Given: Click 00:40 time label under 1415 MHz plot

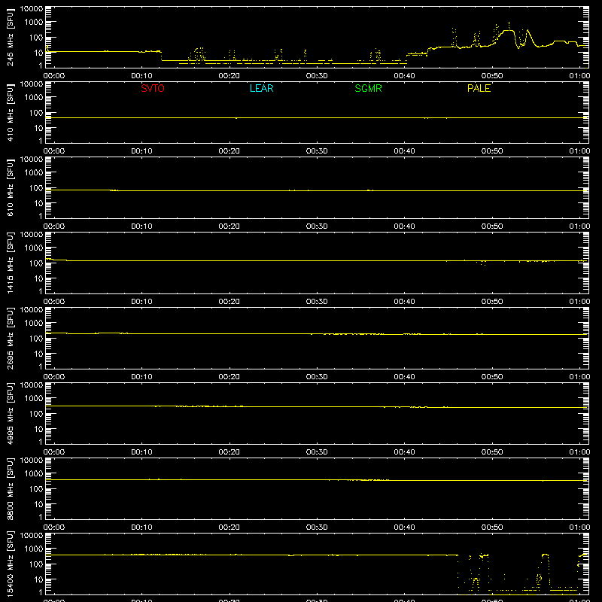Looking at the screenshot, I should (x=404, y=302).
